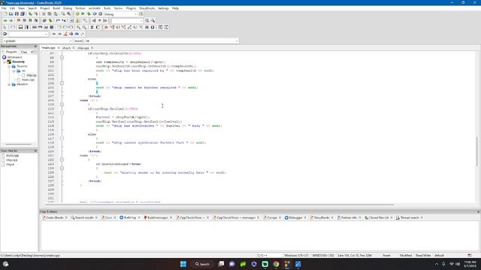Switch to the ship.h editor tab

[66, 48]
